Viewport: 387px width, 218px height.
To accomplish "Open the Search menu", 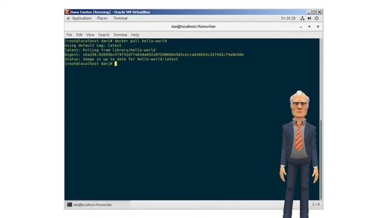I will tap(103, 35).
